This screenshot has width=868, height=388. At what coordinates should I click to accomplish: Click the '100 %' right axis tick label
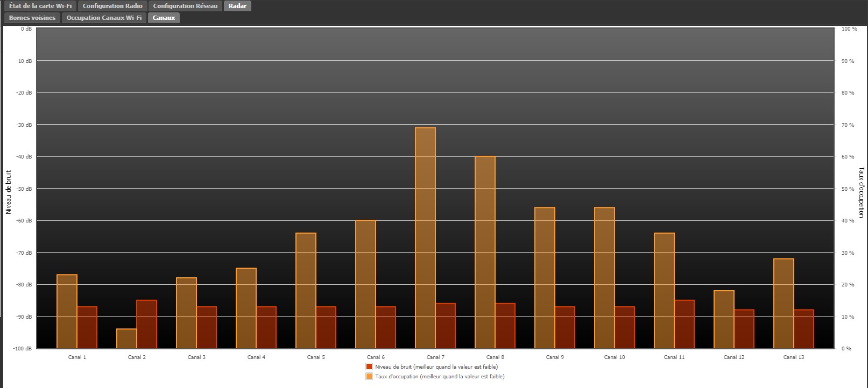click(849, 29)
